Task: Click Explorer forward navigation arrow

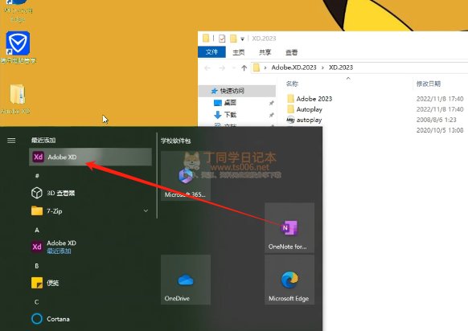Action: point(222,68)
